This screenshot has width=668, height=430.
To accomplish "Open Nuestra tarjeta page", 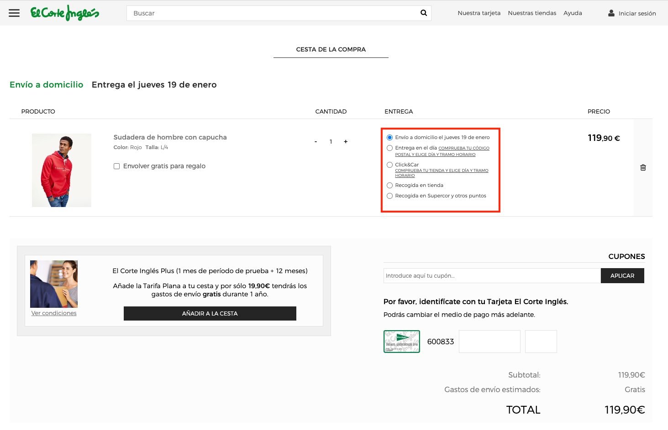I will tap(479, 13).
